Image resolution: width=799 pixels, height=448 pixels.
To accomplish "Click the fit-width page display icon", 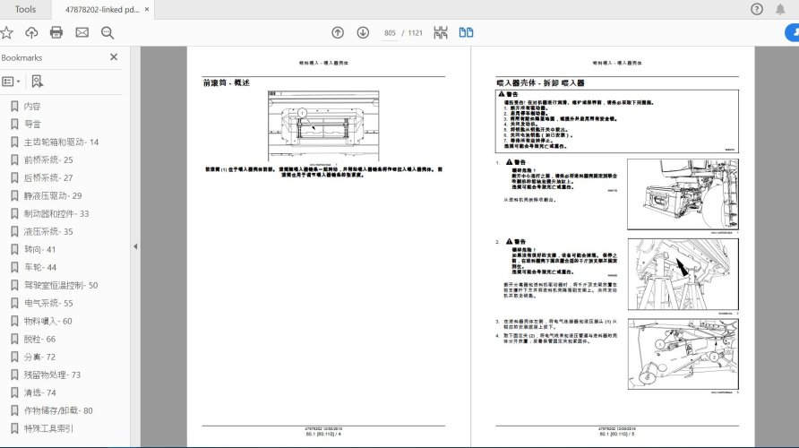I will pos(440,32).
